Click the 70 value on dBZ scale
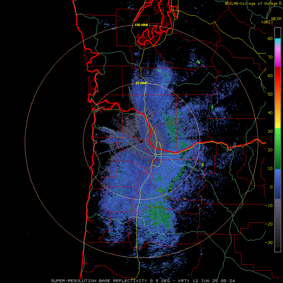 270,57
